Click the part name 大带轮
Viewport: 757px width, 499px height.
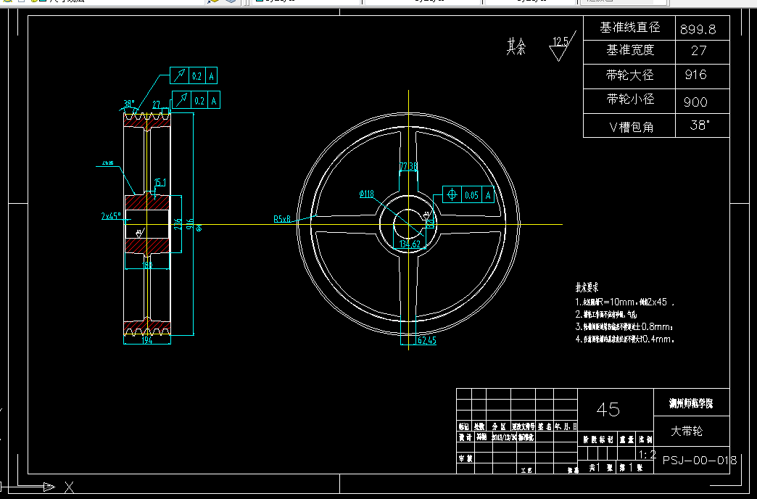click(x=687, y=431)
